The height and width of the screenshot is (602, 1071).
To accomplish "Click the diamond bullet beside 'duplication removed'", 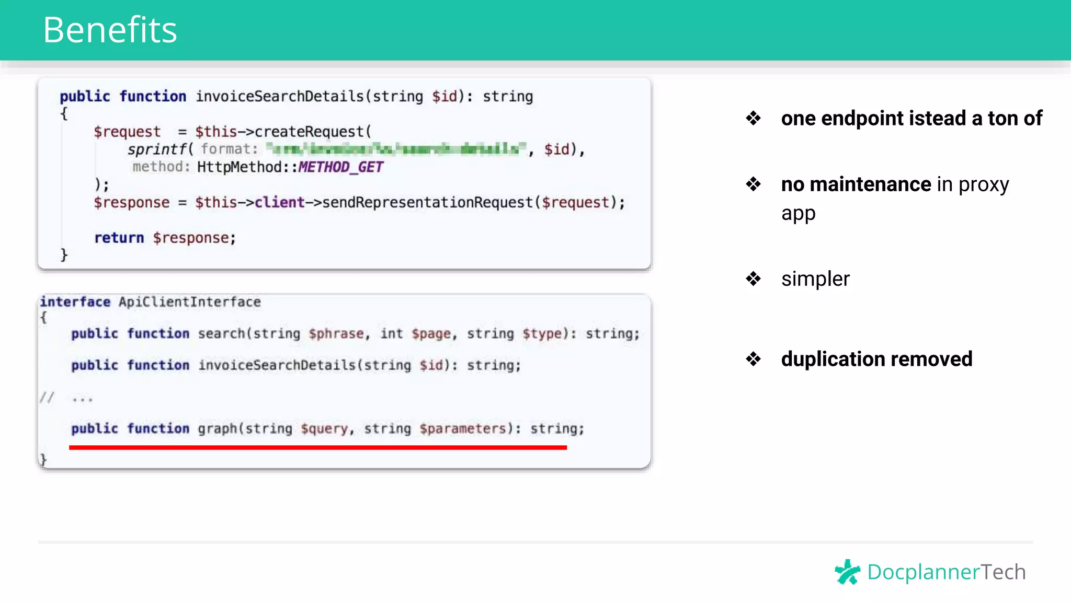I will coord(753,359).
